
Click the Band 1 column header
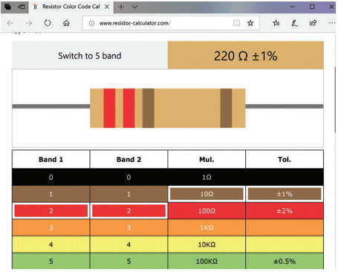pyautogui.click(x=51, y=159)
